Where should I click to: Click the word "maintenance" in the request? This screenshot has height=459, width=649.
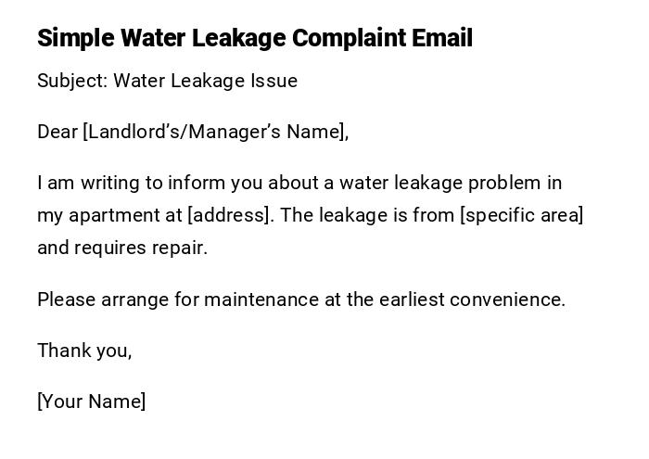[259, 300]
